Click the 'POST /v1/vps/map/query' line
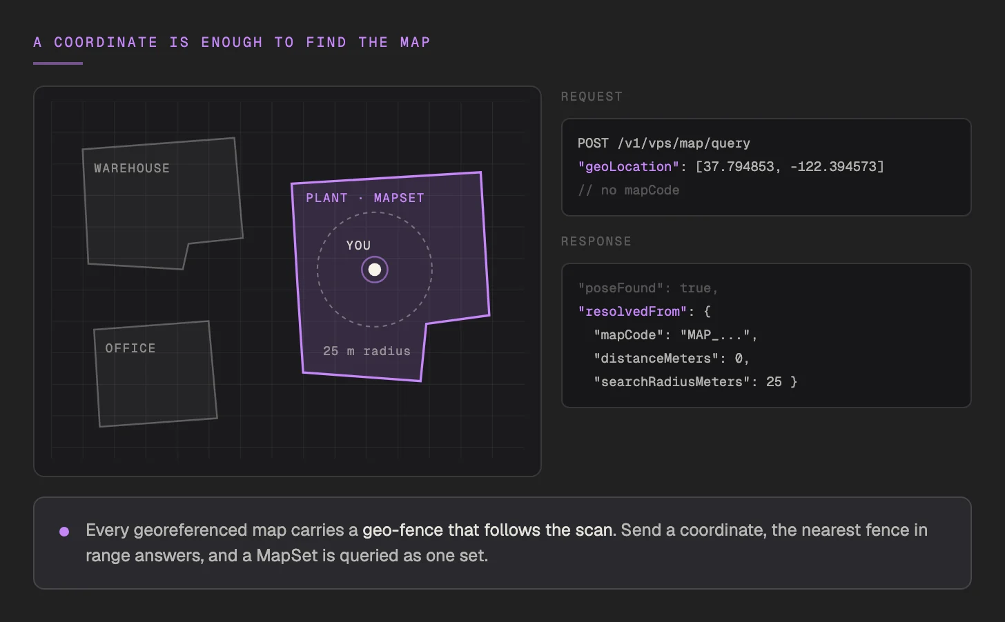The image size is (1005, 622). click(x=664, y=143)
